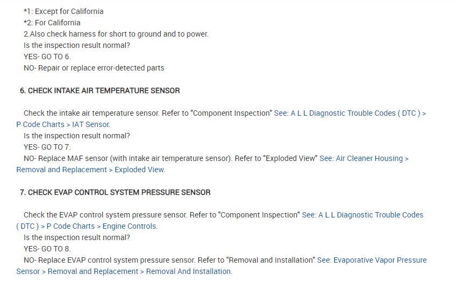The width and height of the screenshot is (456, 281).
Task: Click the 'YES- GO TO 8.' line
Action: pyautogui.click(x=47, y=249)
